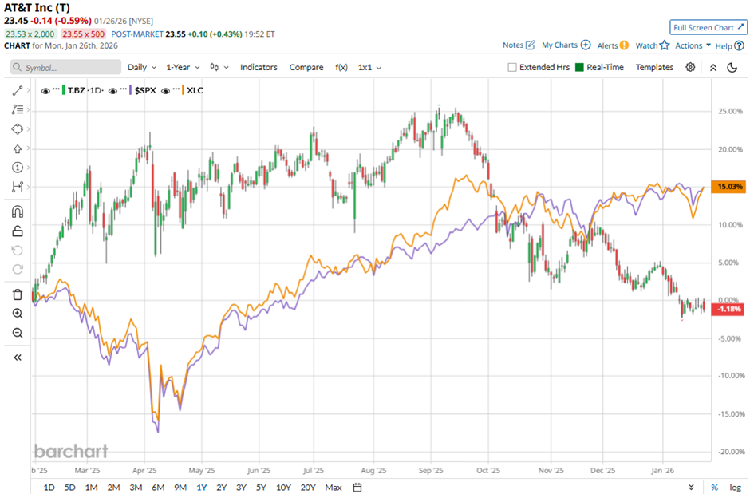Viewport: 750px width, 494px height.
Task: Open chart settings gear
Action: pyautogui.click(x=690, y=68)
